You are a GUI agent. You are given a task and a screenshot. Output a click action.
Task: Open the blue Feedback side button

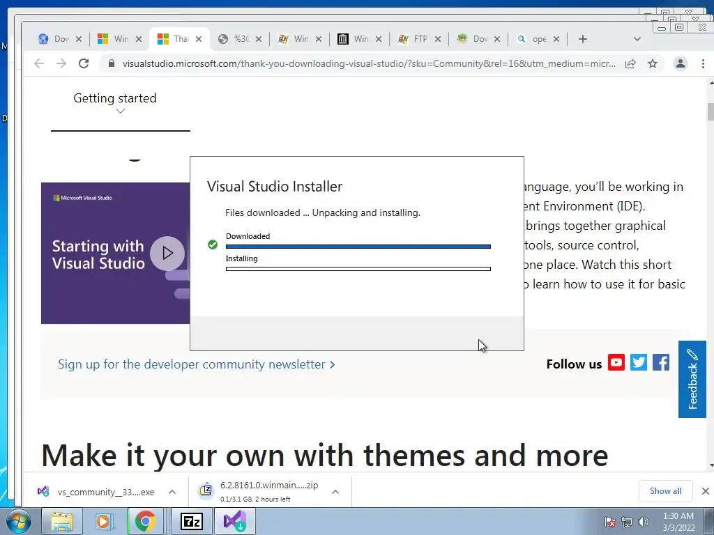[692, 379]
